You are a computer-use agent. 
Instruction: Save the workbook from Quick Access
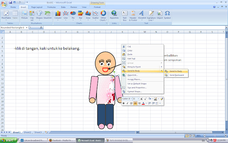point(10,3)
